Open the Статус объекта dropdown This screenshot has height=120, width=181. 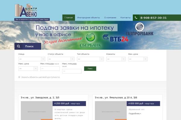[x=61, y=59]
